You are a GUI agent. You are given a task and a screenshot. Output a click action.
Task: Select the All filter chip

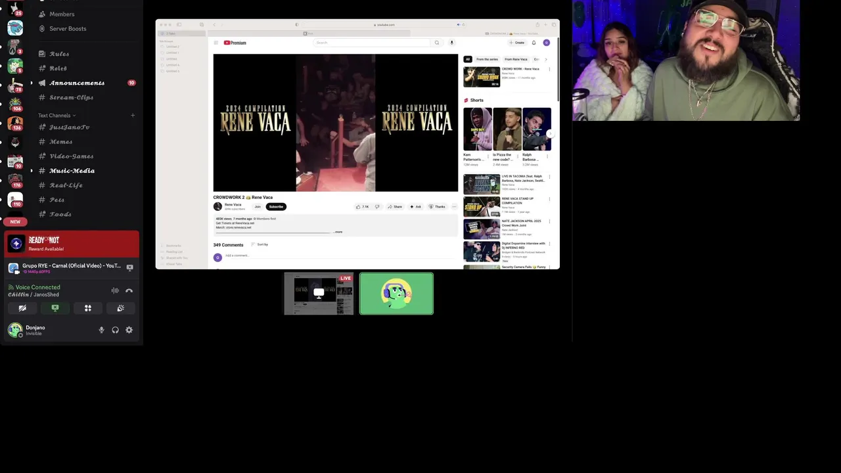pyautogui.click(x=468, y=59)
